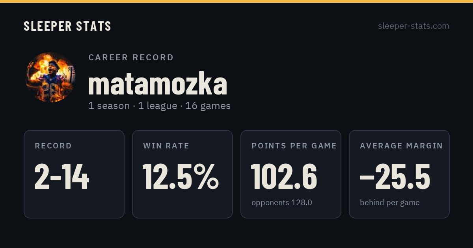Open the Win Rate stat card
This screenshot has height=248, width=473.
click(182, 174)
